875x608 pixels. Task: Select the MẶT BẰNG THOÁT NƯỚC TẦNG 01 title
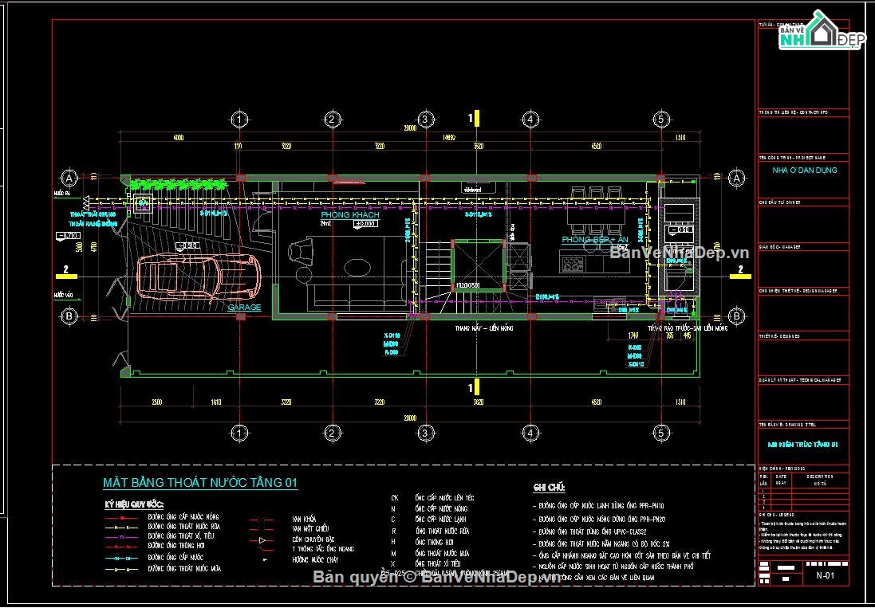tap(200, 483)
